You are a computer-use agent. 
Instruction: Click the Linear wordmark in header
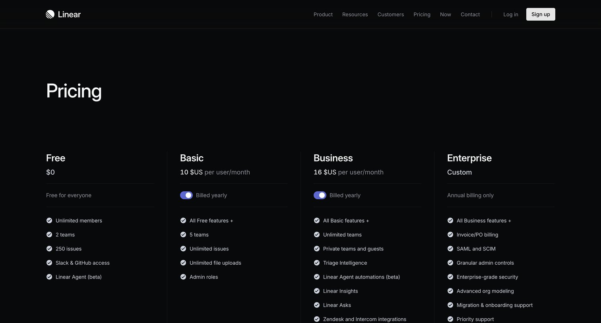pyautogui.click(x=69, y=15)
